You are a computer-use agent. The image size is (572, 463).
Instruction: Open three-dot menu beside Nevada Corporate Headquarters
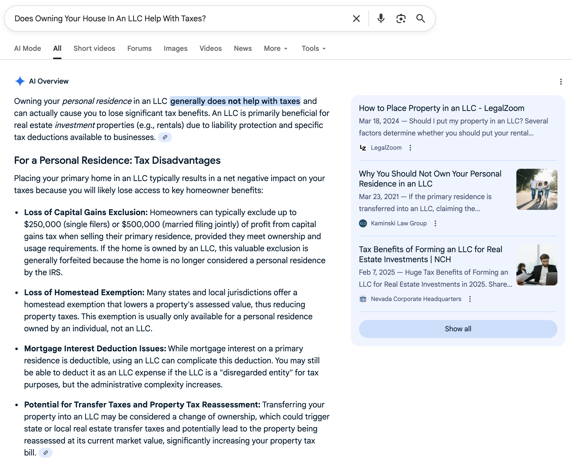click(470, 299)
